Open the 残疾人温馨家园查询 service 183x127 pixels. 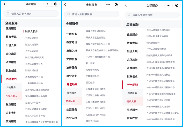156,49
